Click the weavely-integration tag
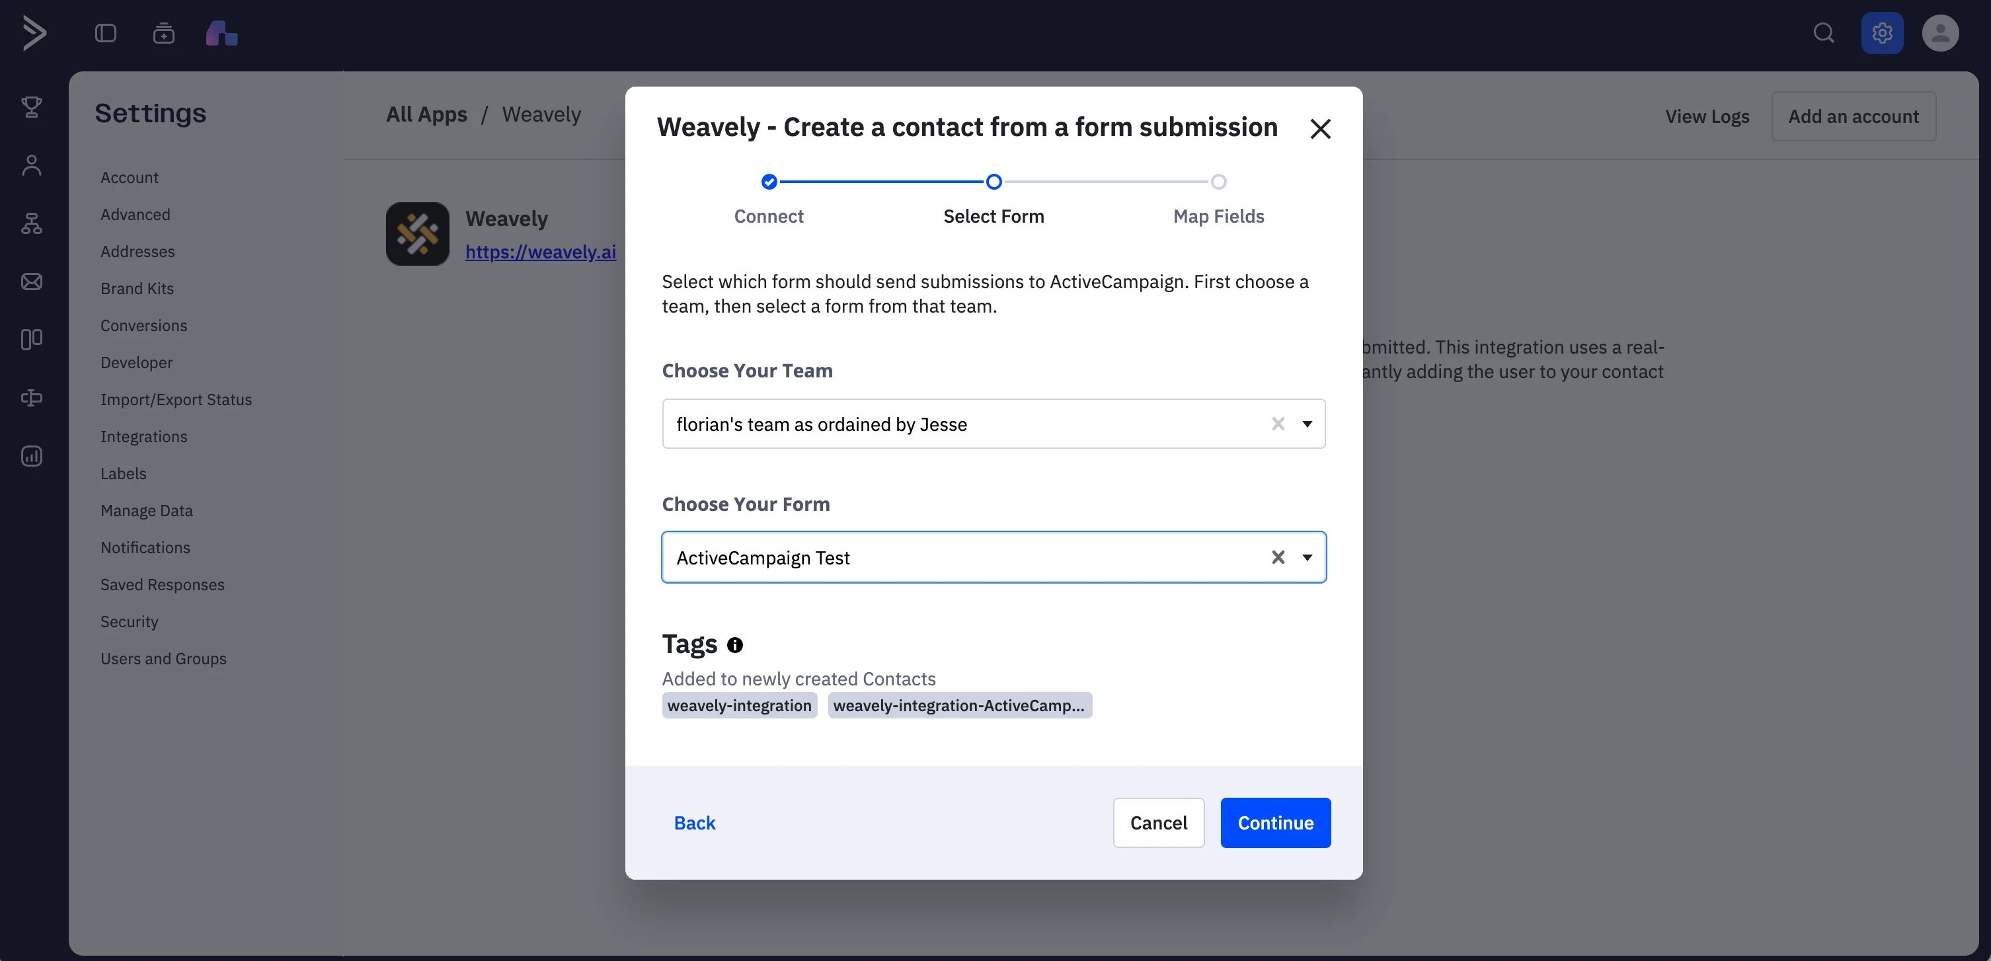This screenshot has width=1991, height=961. point(739,705)
